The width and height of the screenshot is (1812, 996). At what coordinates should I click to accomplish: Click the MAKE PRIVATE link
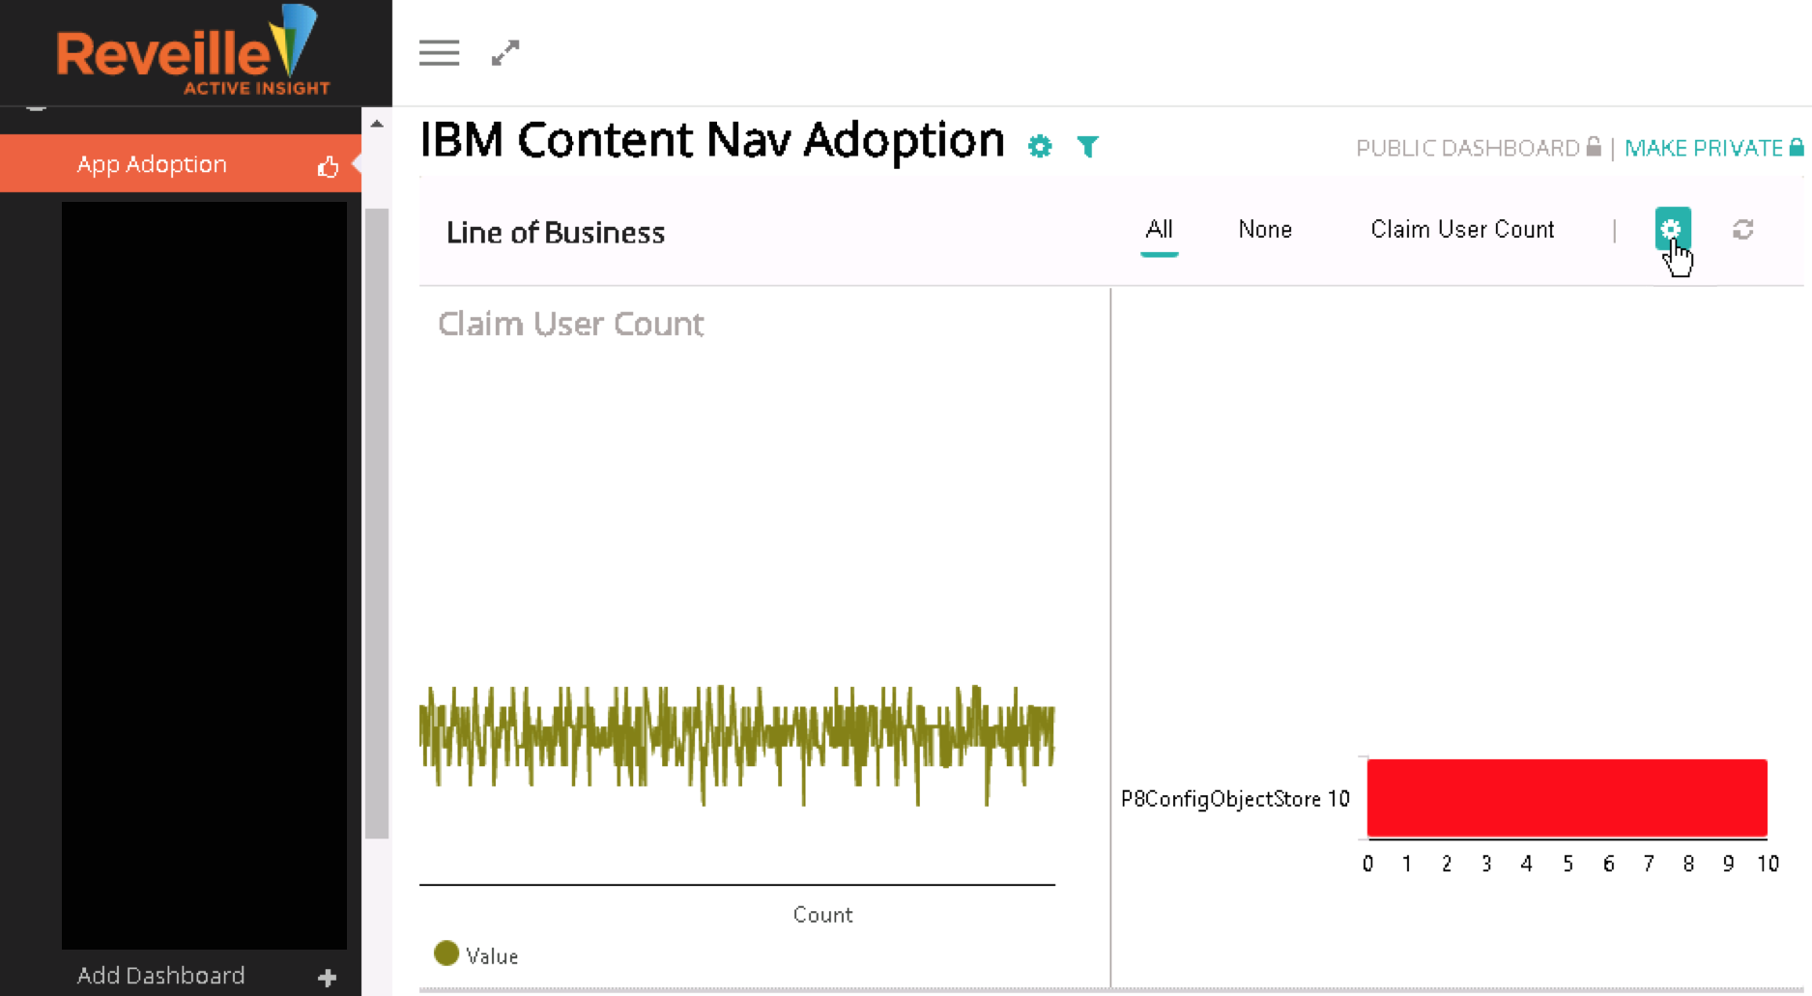pos(1713,148)
